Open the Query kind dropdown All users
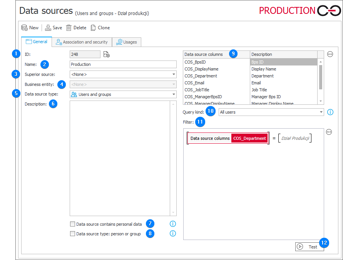343x260 pixels. point(271,112)
